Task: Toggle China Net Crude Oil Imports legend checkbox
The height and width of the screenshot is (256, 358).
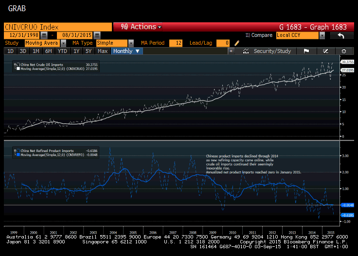Action: point(18,65)
